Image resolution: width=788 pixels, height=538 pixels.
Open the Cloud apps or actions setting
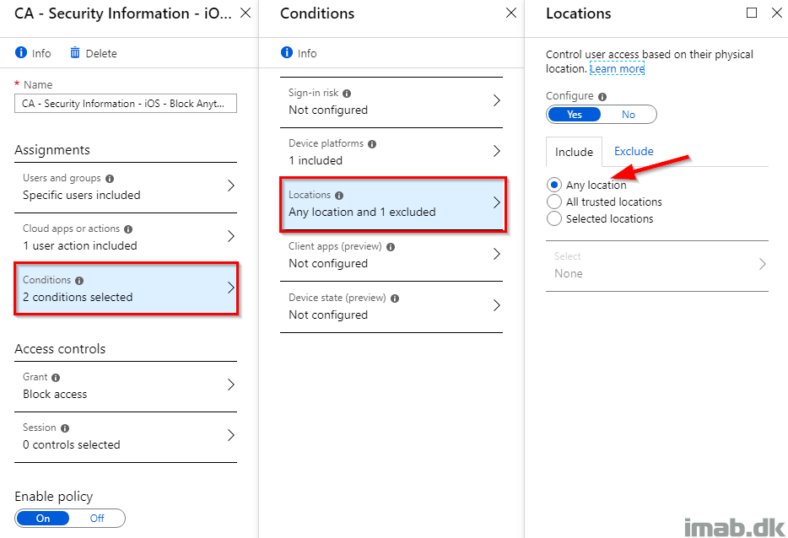pos(126,238)
